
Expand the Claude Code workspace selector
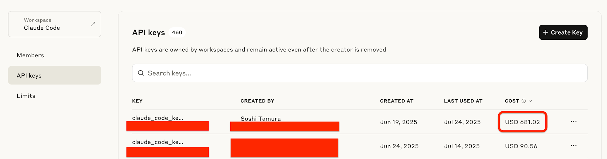point(55,24)
